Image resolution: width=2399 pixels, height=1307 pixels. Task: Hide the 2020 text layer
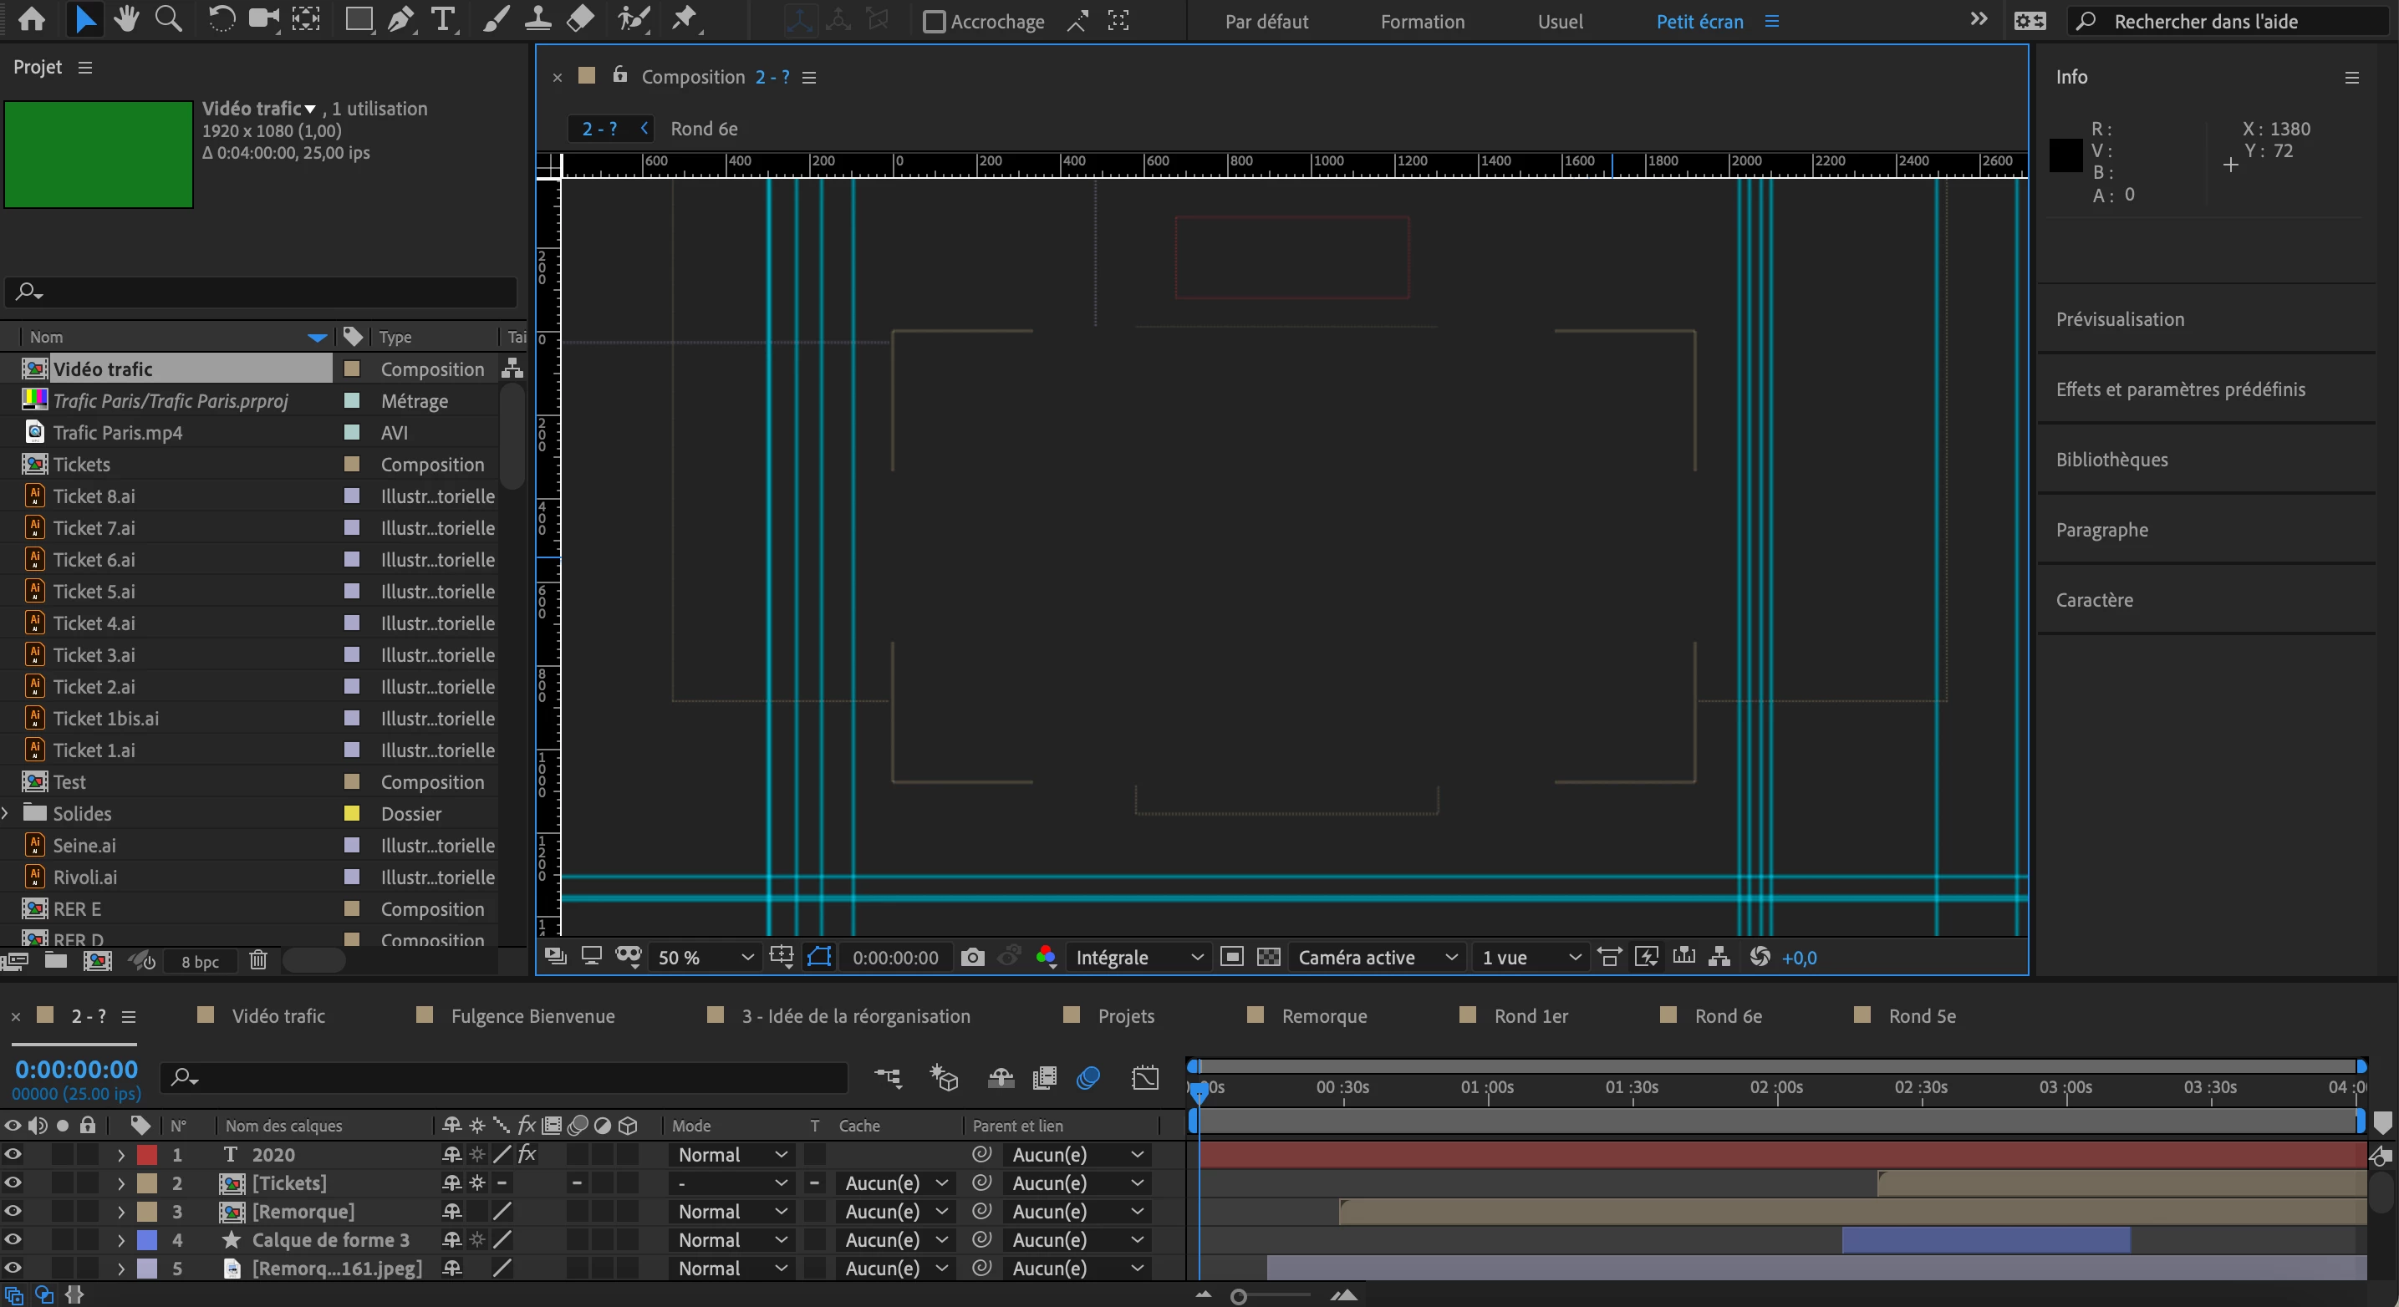point(13,1154)
